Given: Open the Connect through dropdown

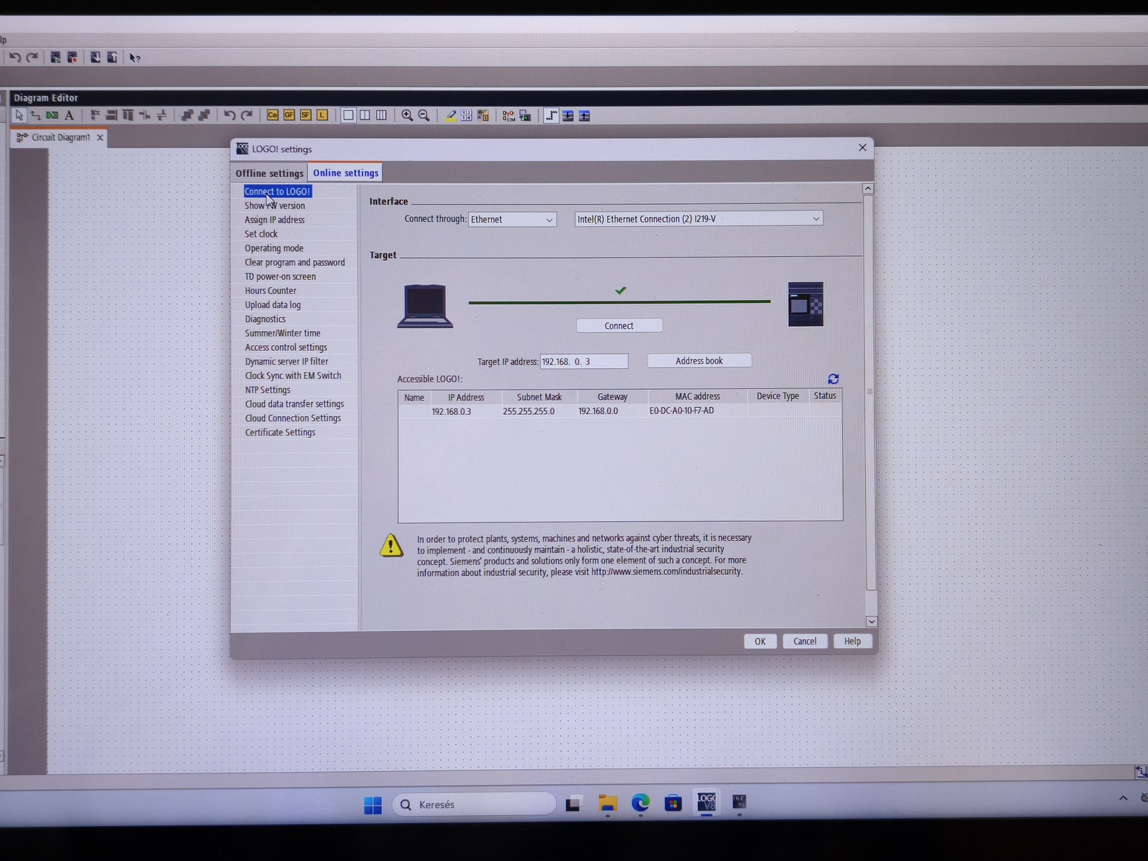Looking at the screenshot, I should coord(512,220).
